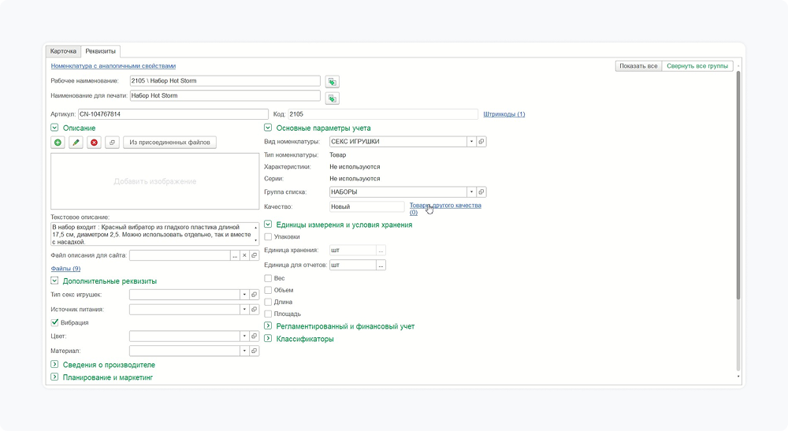Expand Классификаторы group
Screen dimensions: 788x431
(268, 339)
